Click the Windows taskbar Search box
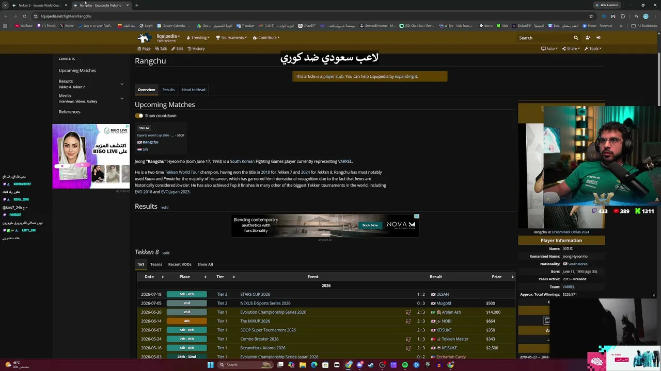 (x=244, y=365)
